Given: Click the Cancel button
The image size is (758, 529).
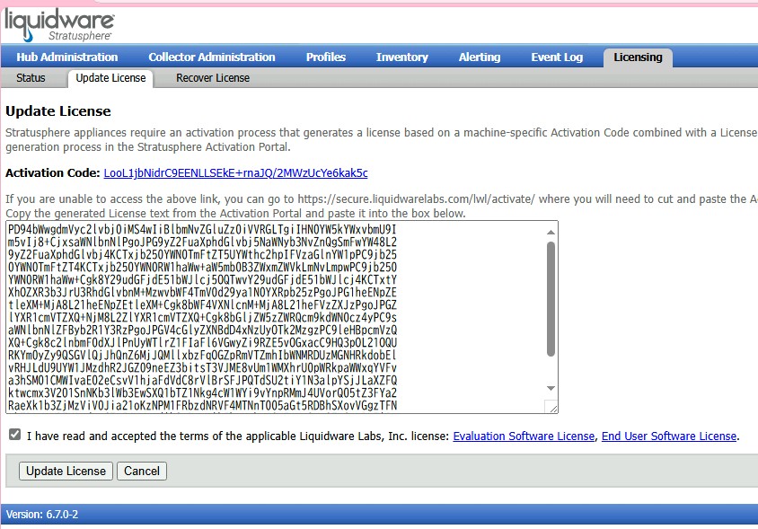Looking at the screenshot, I should click(x=142, y=471).
